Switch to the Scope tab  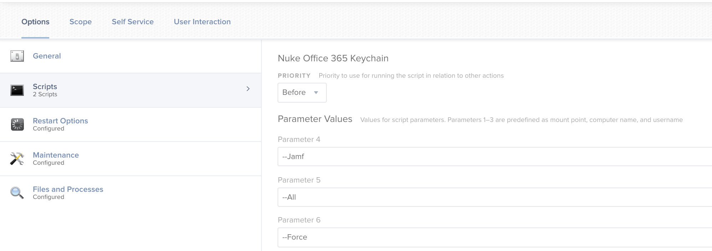pyautogui.click(x=81, y=22)
